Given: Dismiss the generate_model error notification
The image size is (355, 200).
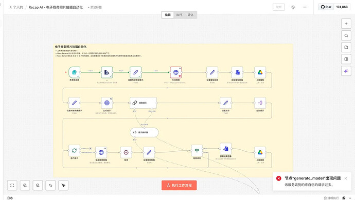Looking at the screenshot, I should pyautogui.click(x=346, y=178).
